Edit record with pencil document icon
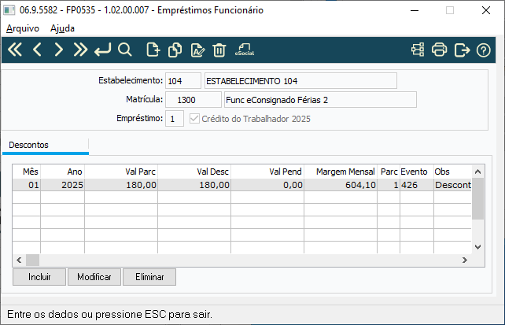This screenshot has width=505, height=325. pyautogui.click(x=197, y=50)
